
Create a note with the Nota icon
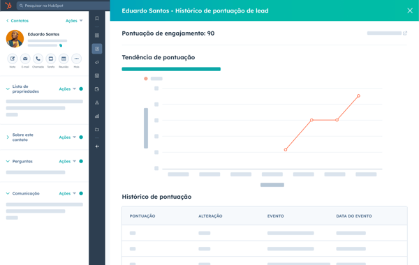point(13,59)
